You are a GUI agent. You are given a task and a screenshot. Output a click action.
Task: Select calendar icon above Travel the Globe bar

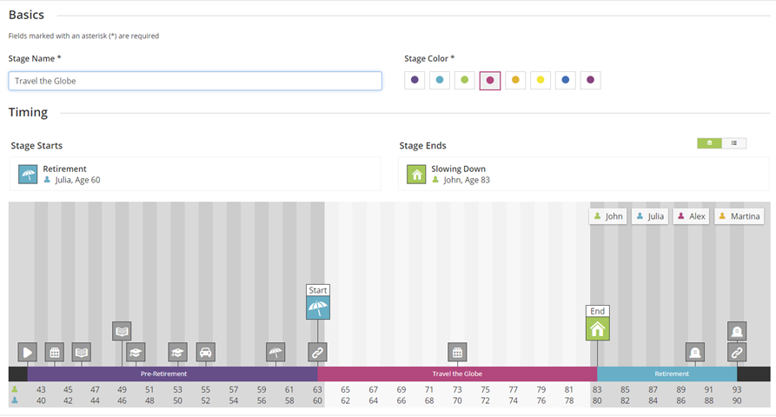coord(457,352)
